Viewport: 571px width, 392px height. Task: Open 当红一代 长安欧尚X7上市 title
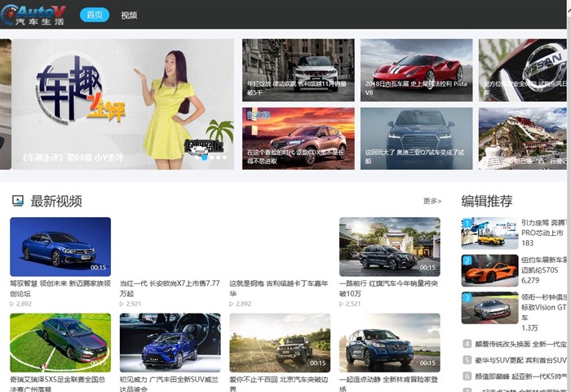click(170, 288)
